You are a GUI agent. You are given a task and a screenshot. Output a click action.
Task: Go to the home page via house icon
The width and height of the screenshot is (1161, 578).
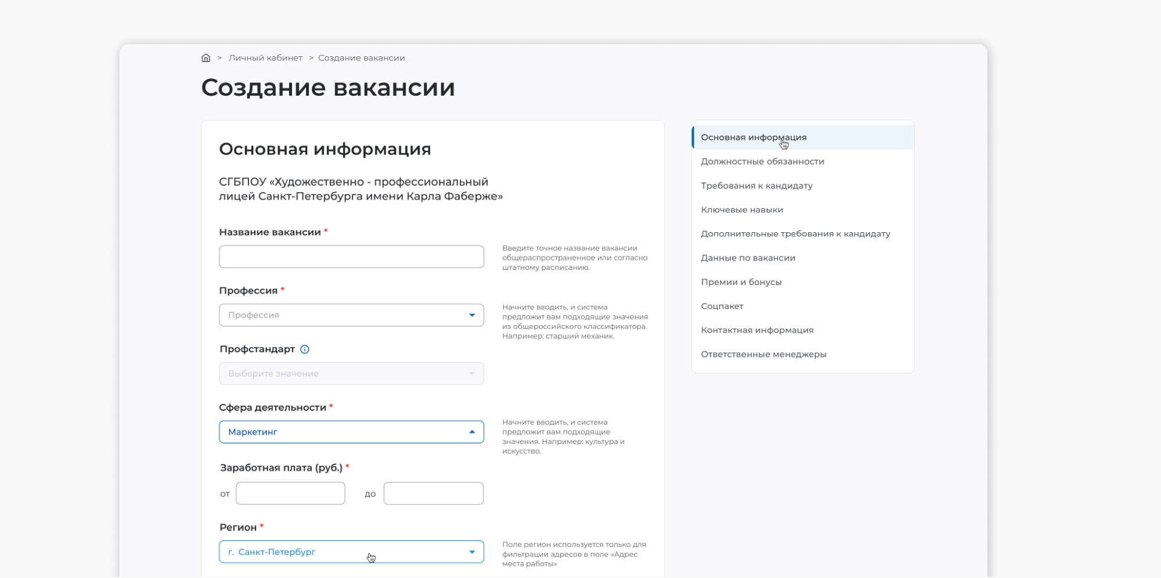tap(205, 58)
